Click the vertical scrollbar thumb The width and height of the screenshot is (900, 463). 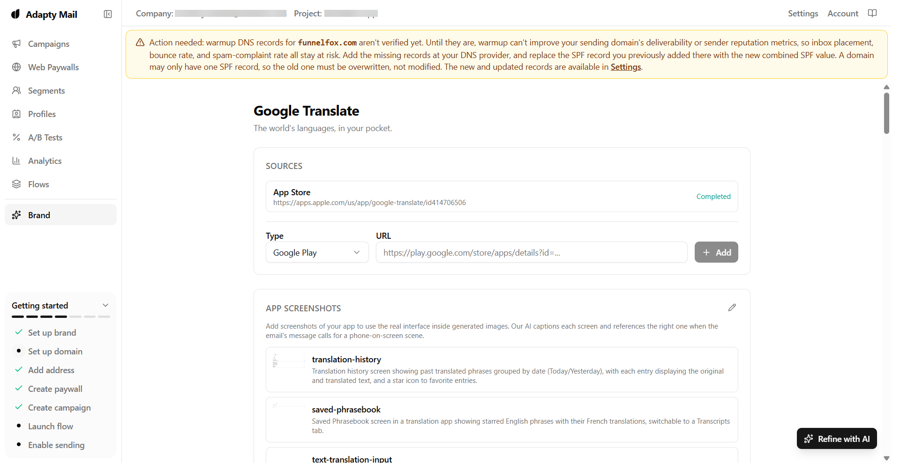pyautogui.click(x=886, y=113)
